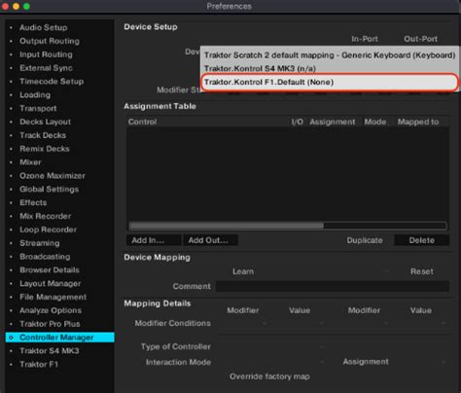
Task: Go to Output Routing settings
Action: pyautogui.click(x=50, y=41)
